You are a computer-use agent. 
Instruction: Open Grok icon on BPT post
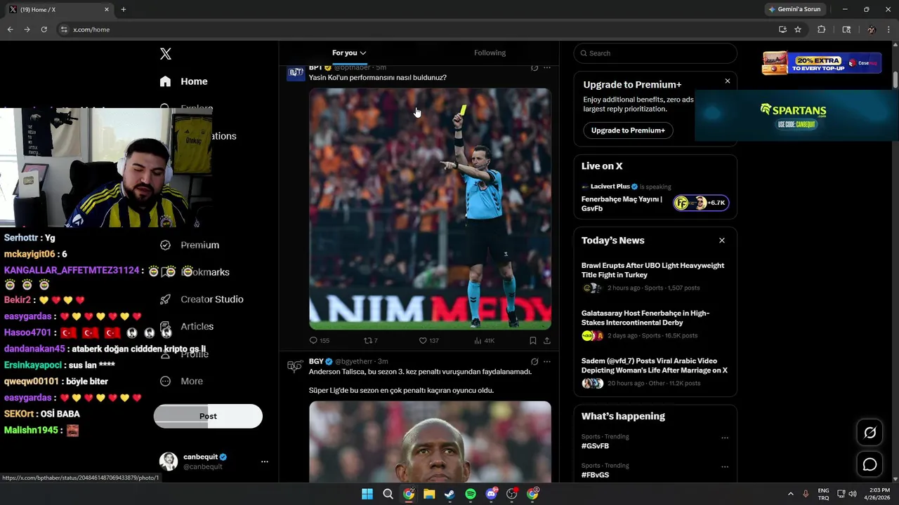(x=534, y=67)
